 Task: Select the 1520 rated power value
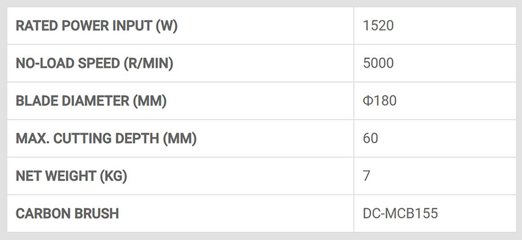point(378,26)
